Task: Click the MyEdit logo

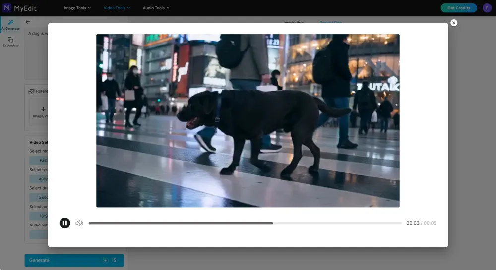Action: [20, 8]
